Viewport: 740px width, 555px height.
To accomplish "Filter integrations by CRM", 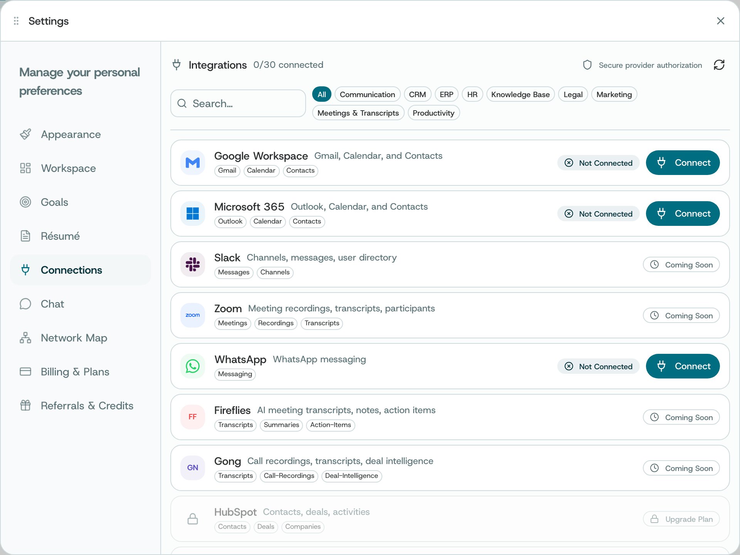I will tap(417, 94).
